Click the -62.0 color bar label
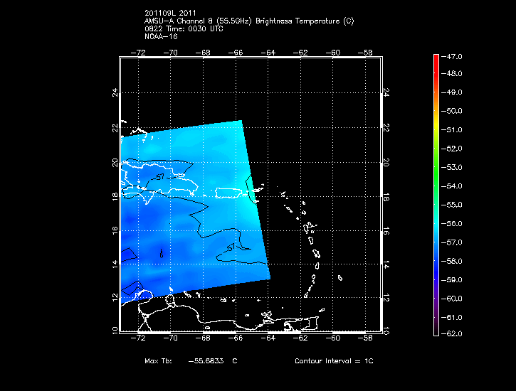516x391 pixels. pos(453,333)
